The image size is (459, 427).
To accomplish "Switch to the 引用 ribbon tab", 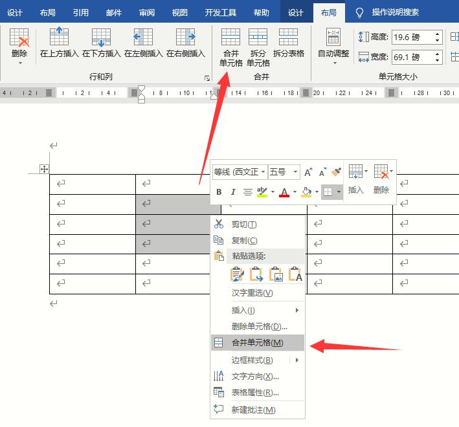I will [81, 12].
